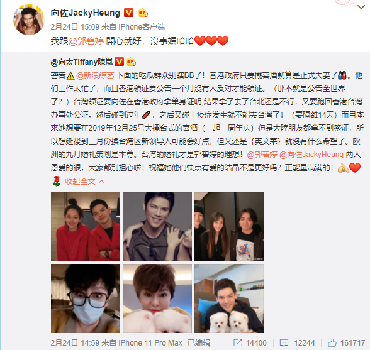This screenshot has height=350, width=370.
Task: Like the post with thumbs-up icon 161717
Action: point(332,343)
